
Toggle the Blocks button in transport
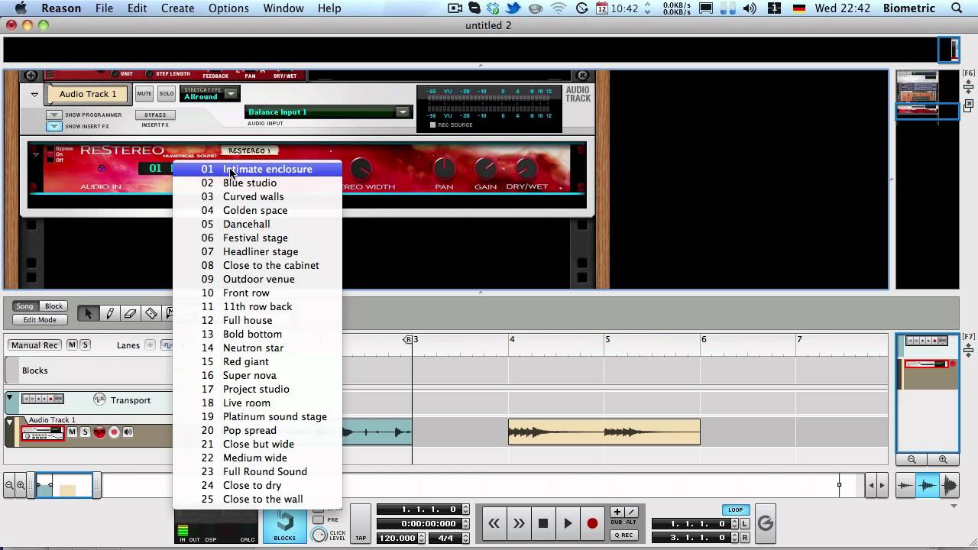284,526
